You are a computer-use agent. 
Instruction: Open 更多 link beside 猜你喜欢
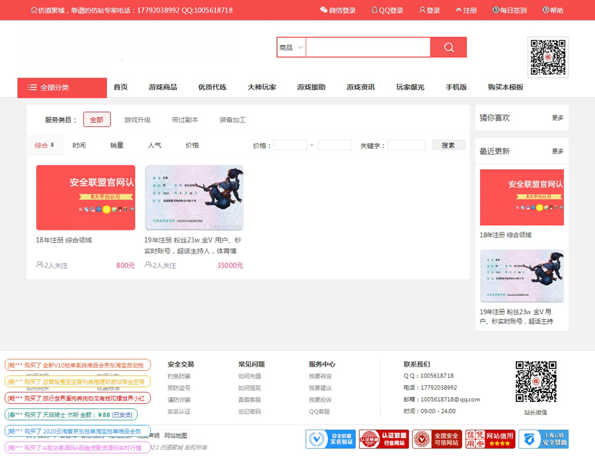point(557,118)
